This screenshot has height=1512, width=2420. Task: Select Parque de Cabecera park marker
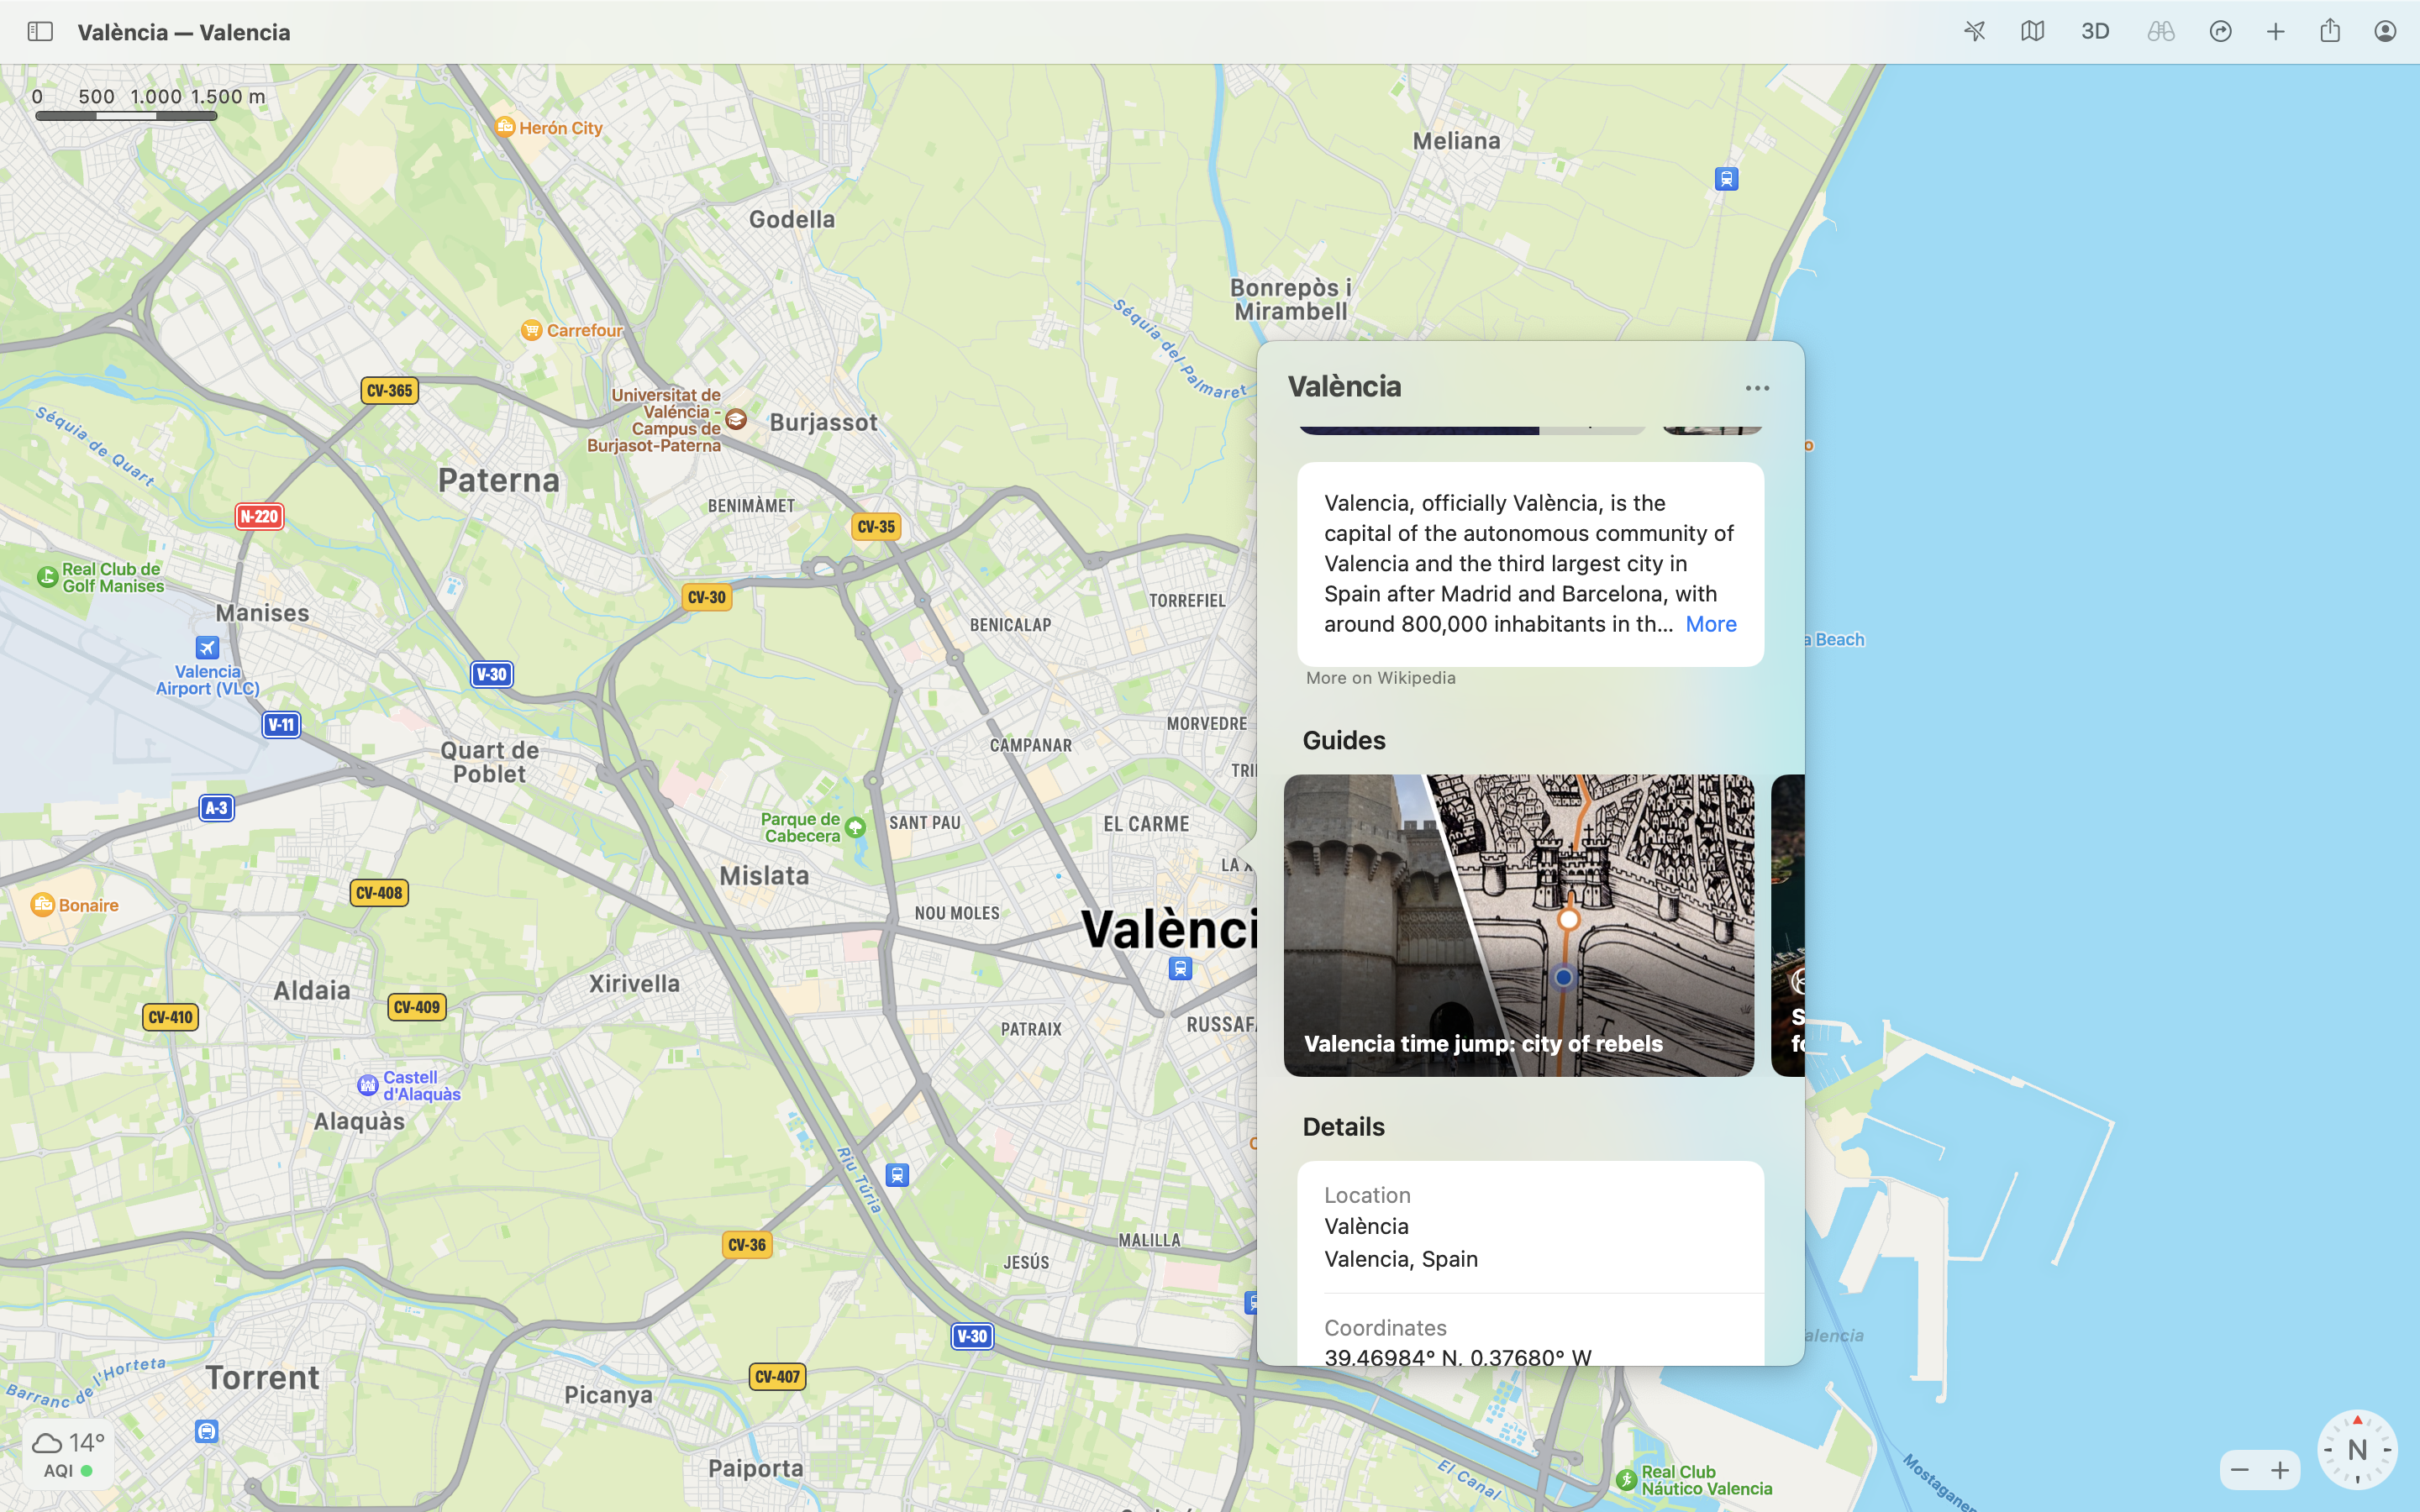click(855, 827)
